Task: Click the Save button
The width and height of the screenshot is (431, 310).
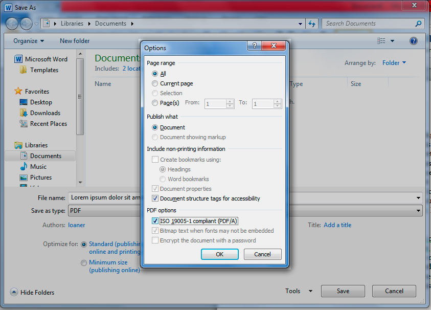Action: tap(343, 291)
